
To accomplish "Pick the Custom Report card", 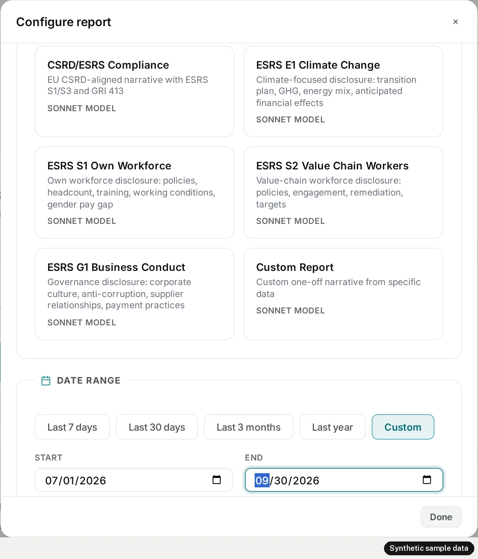I will (343, 294).
